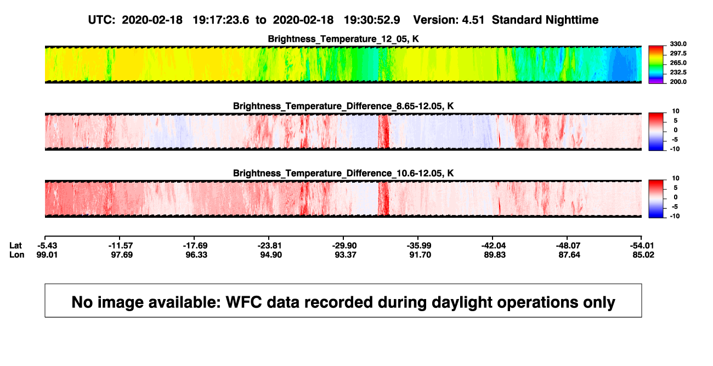Click the colorbar beside the 10.6-12.05 panel
Image resolution: width=713 pixels, height=366 pixels.
click(656, 199)
